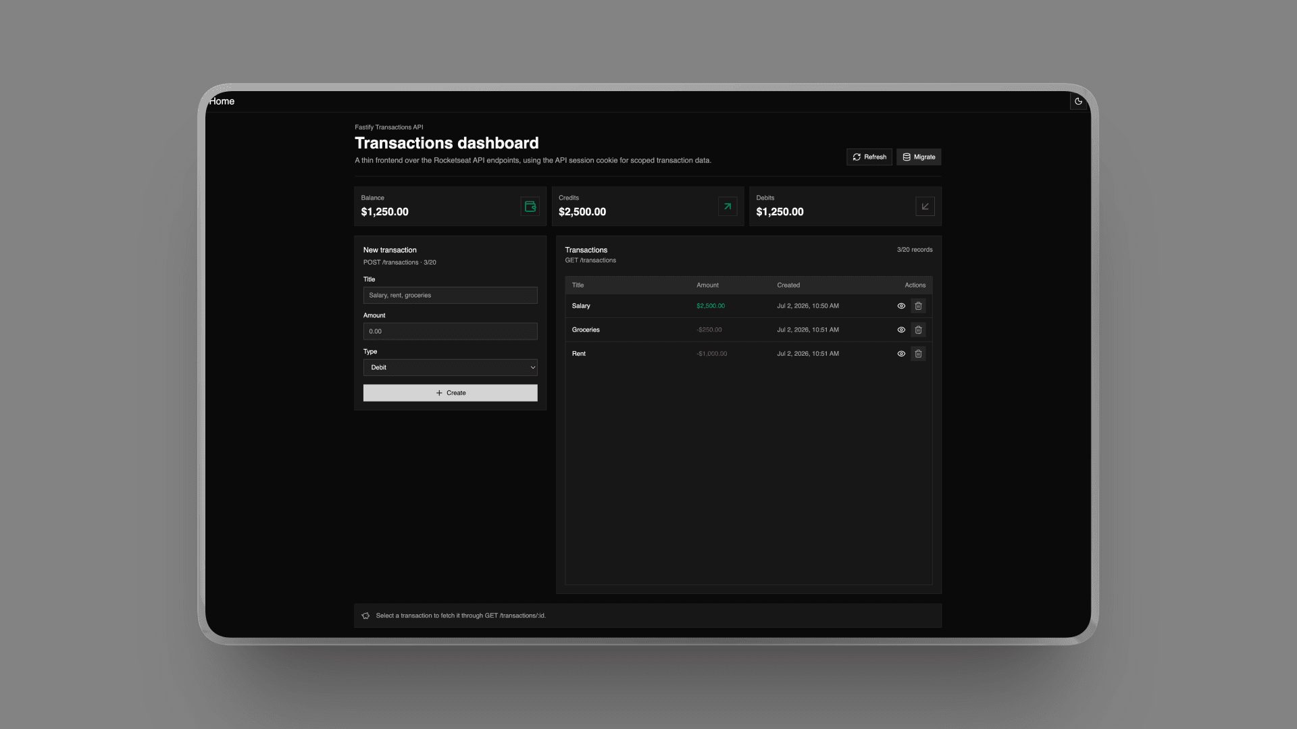The height and width of the screenshot is (729, 1297).
Task: Click the Balance value $1,250.00
Action: [384, 212]
